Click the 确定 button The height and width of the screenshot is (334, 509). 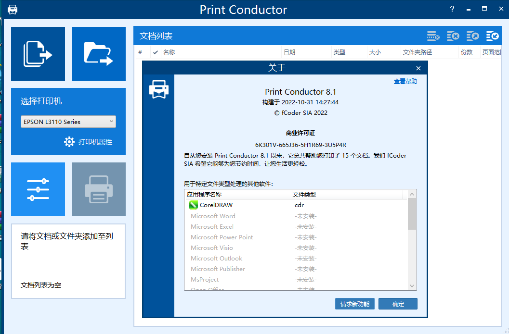point(398,304)
